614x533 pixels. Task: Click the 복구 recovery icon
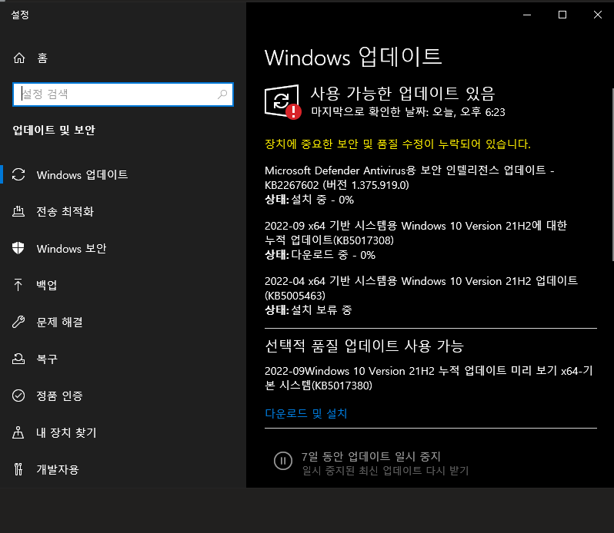(18, 359)
